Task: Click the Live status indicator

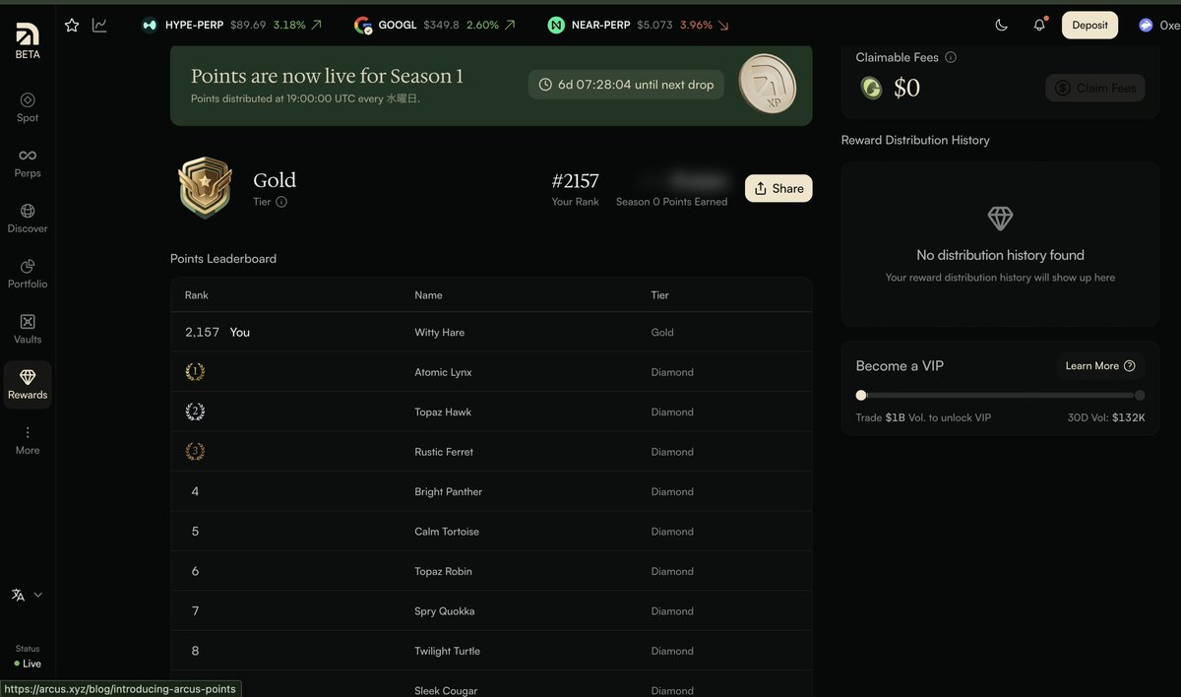Action: point(28,664)
